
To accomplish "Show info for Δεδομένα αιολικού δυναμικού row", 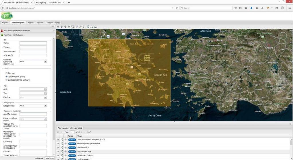I will [66, 139].
